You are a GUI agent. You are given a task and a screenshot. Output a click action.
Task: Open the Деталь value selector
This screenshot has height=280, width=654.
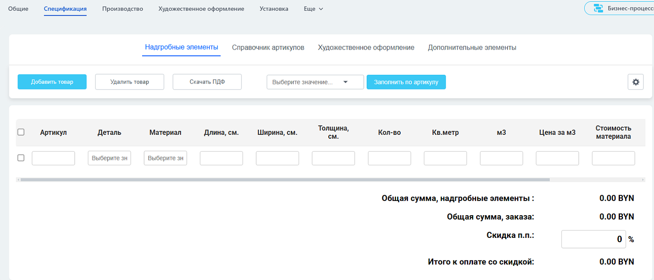109,158
